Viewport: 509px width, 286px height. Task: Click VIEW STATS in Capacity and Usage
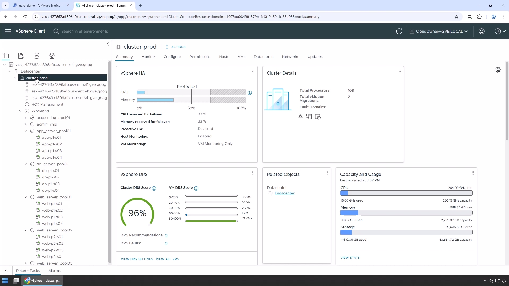click(350, 258)
